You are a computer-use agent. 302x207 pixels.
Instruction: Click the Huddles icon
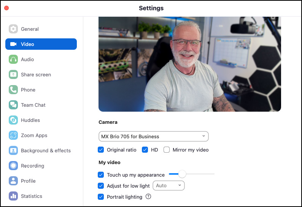(x=13, y=120)
